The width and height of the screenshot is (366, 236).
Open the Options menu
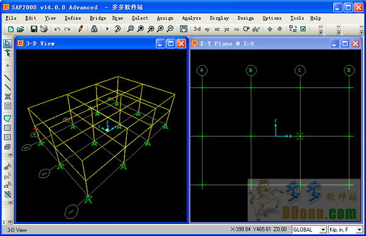pos(272,18)
